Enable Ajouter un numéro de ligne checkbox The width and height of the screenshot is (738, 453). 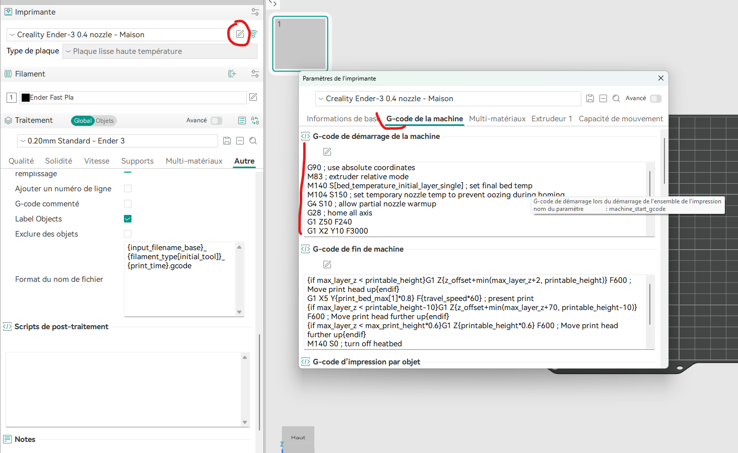(x=128, y=188)
